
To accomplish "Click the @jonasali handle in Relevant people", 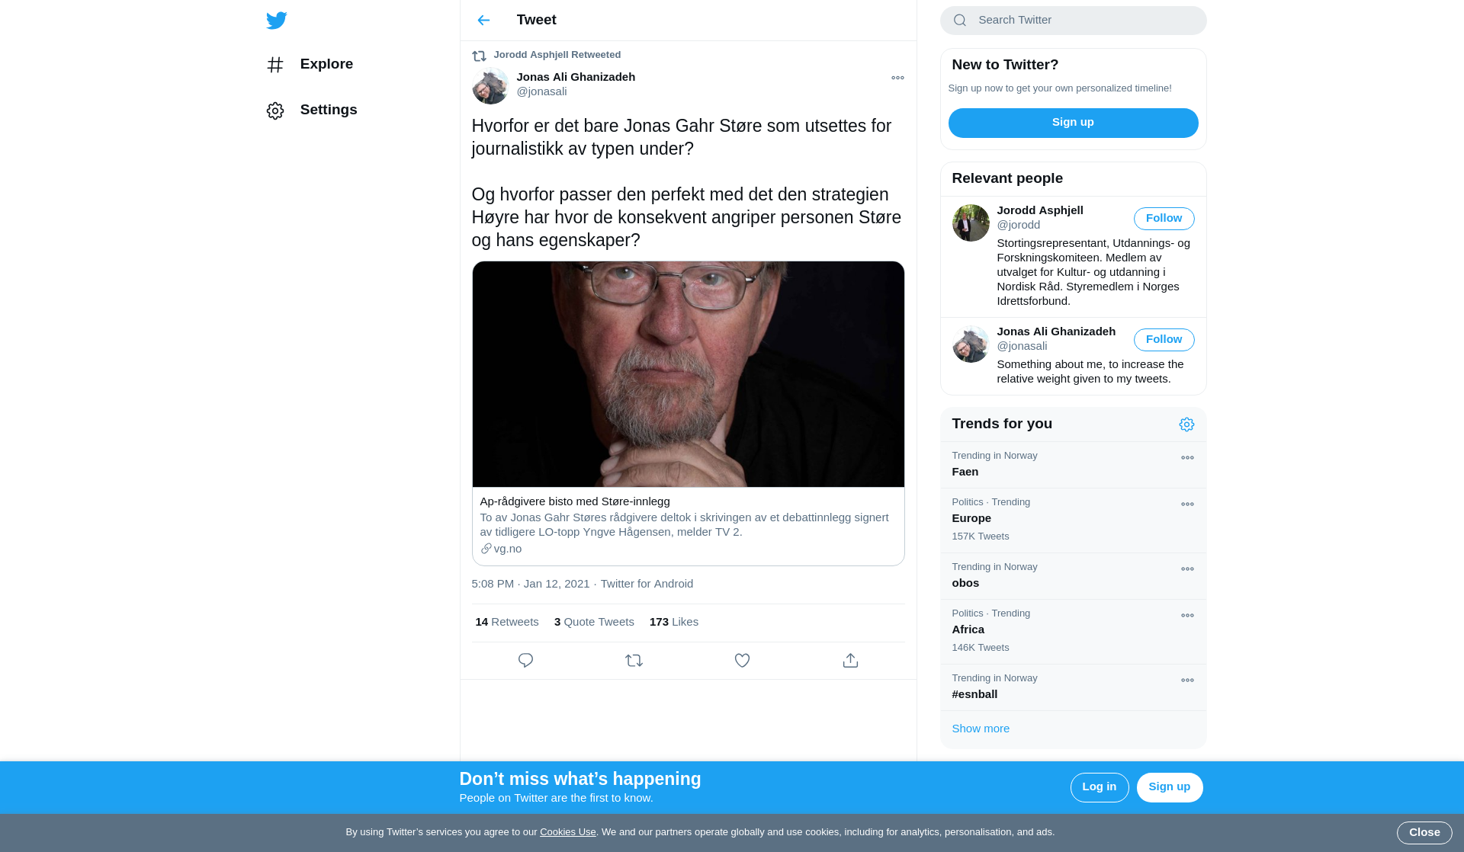I will point(1022,346).
